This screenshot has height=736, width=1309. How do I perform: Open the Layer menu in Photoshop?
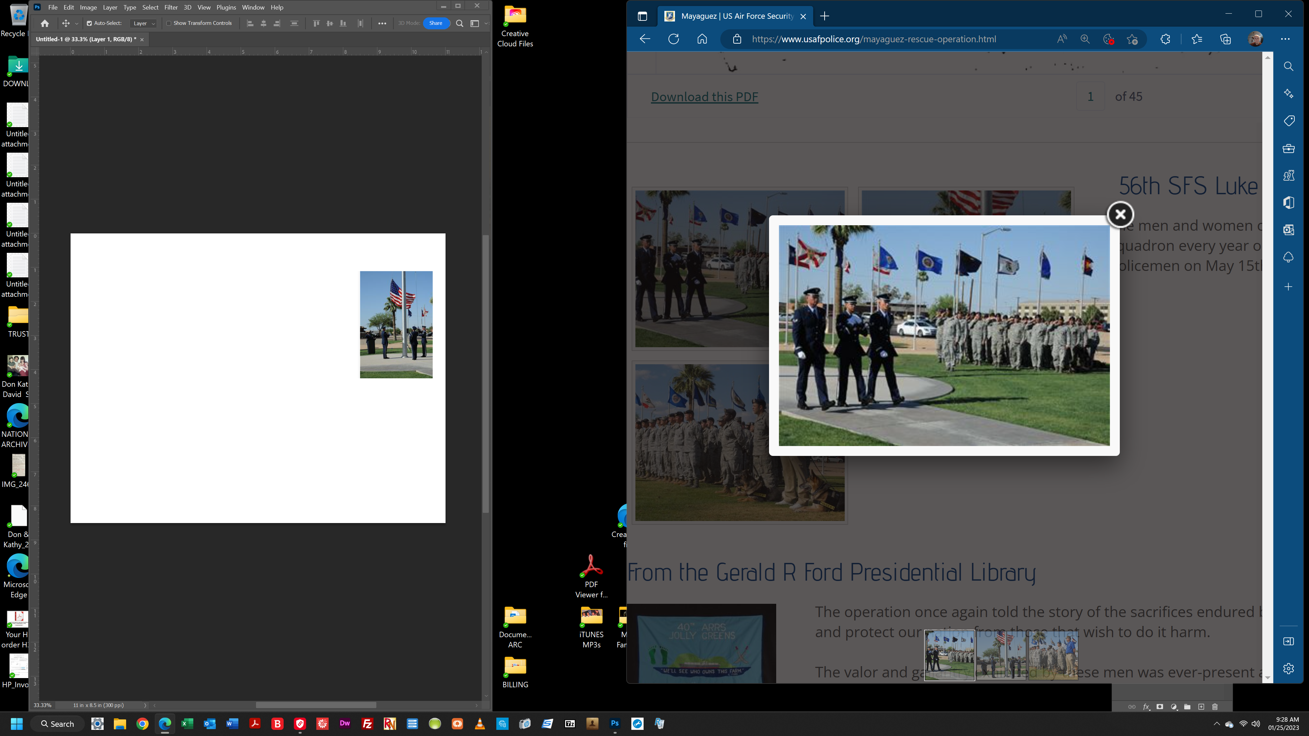click(x=110, y=7)
